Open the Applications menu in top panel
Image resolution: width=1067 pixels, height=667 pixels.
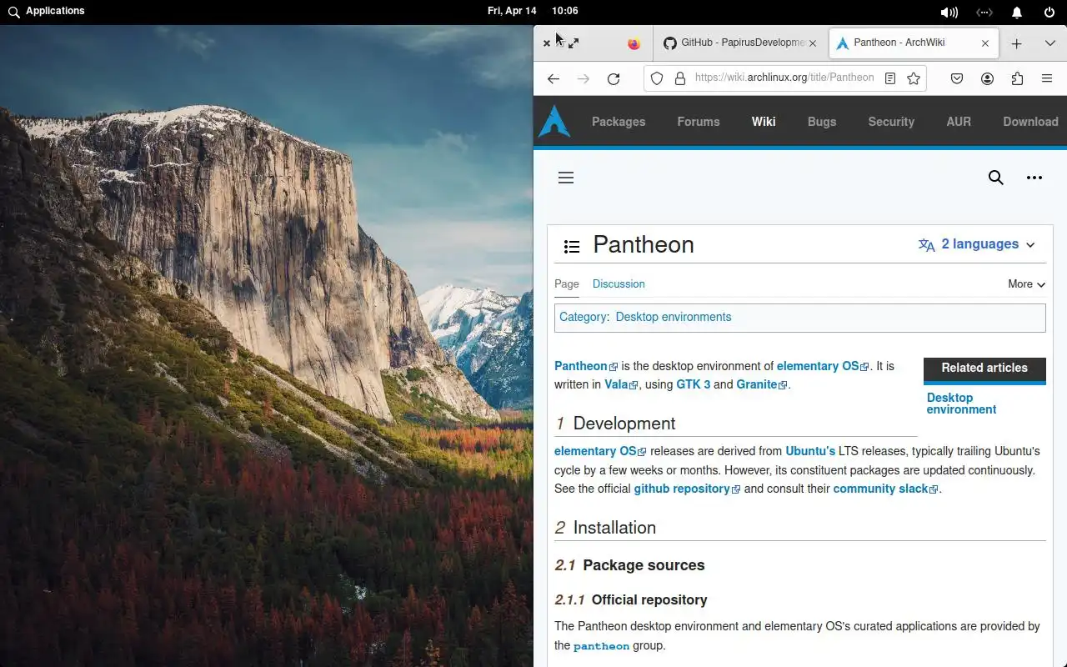(46, 11)
